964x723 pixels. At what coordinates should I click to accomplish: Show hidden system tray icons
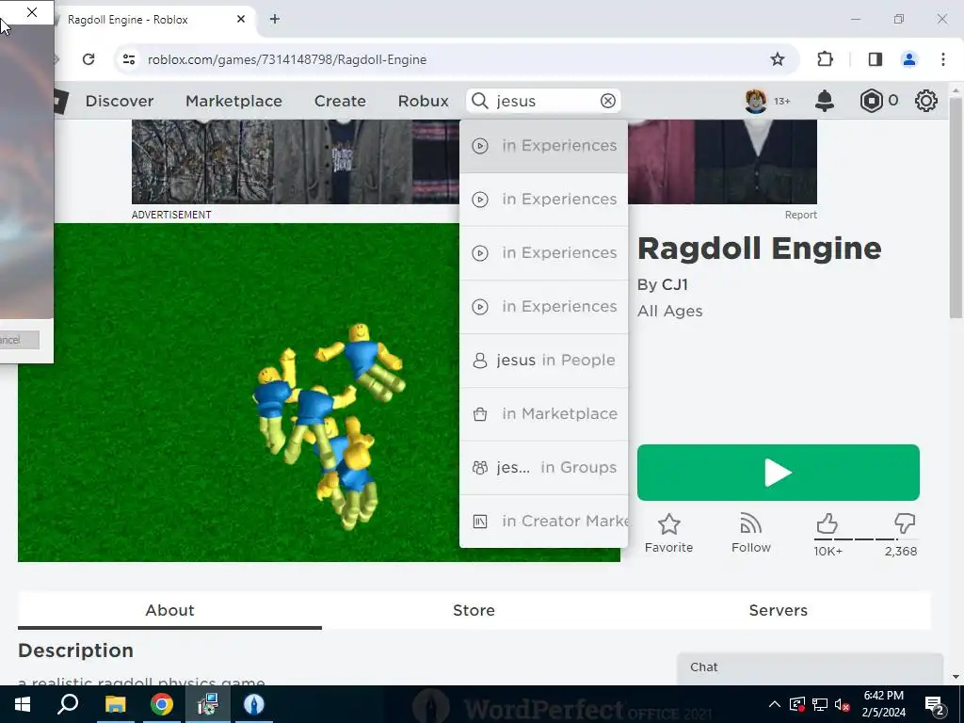click(x=775, y=704)
